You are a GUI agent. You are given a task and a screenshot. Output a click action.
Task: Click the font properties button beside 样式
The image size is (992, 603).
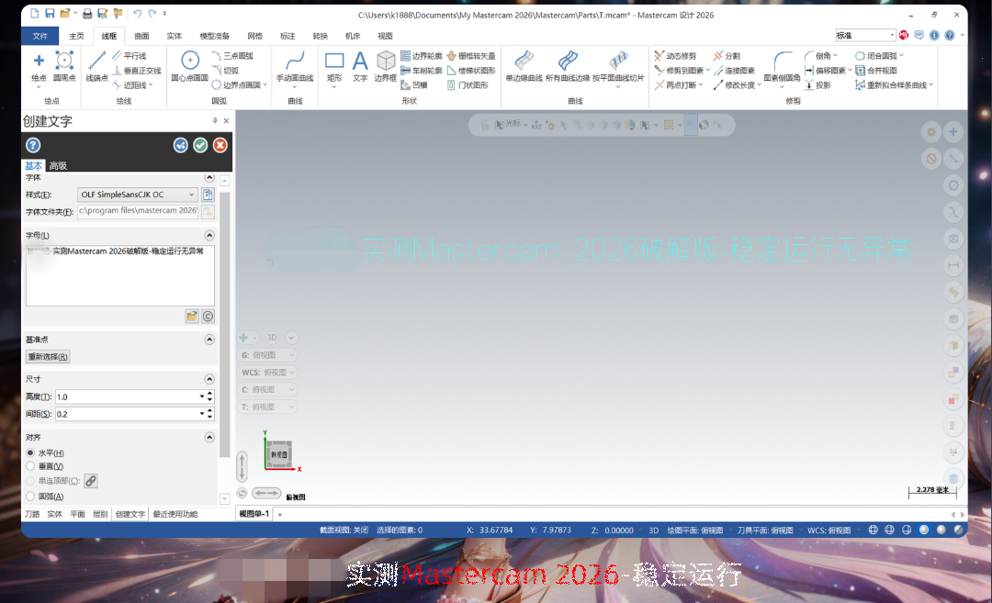(x=208, y=195)
